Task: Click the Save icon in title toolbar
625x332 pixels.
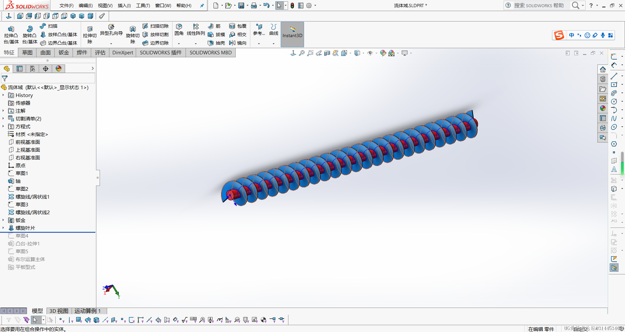Action: (241, 6)
